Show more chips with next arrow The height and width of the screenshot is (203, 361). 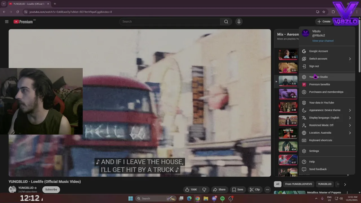point(345,184)
